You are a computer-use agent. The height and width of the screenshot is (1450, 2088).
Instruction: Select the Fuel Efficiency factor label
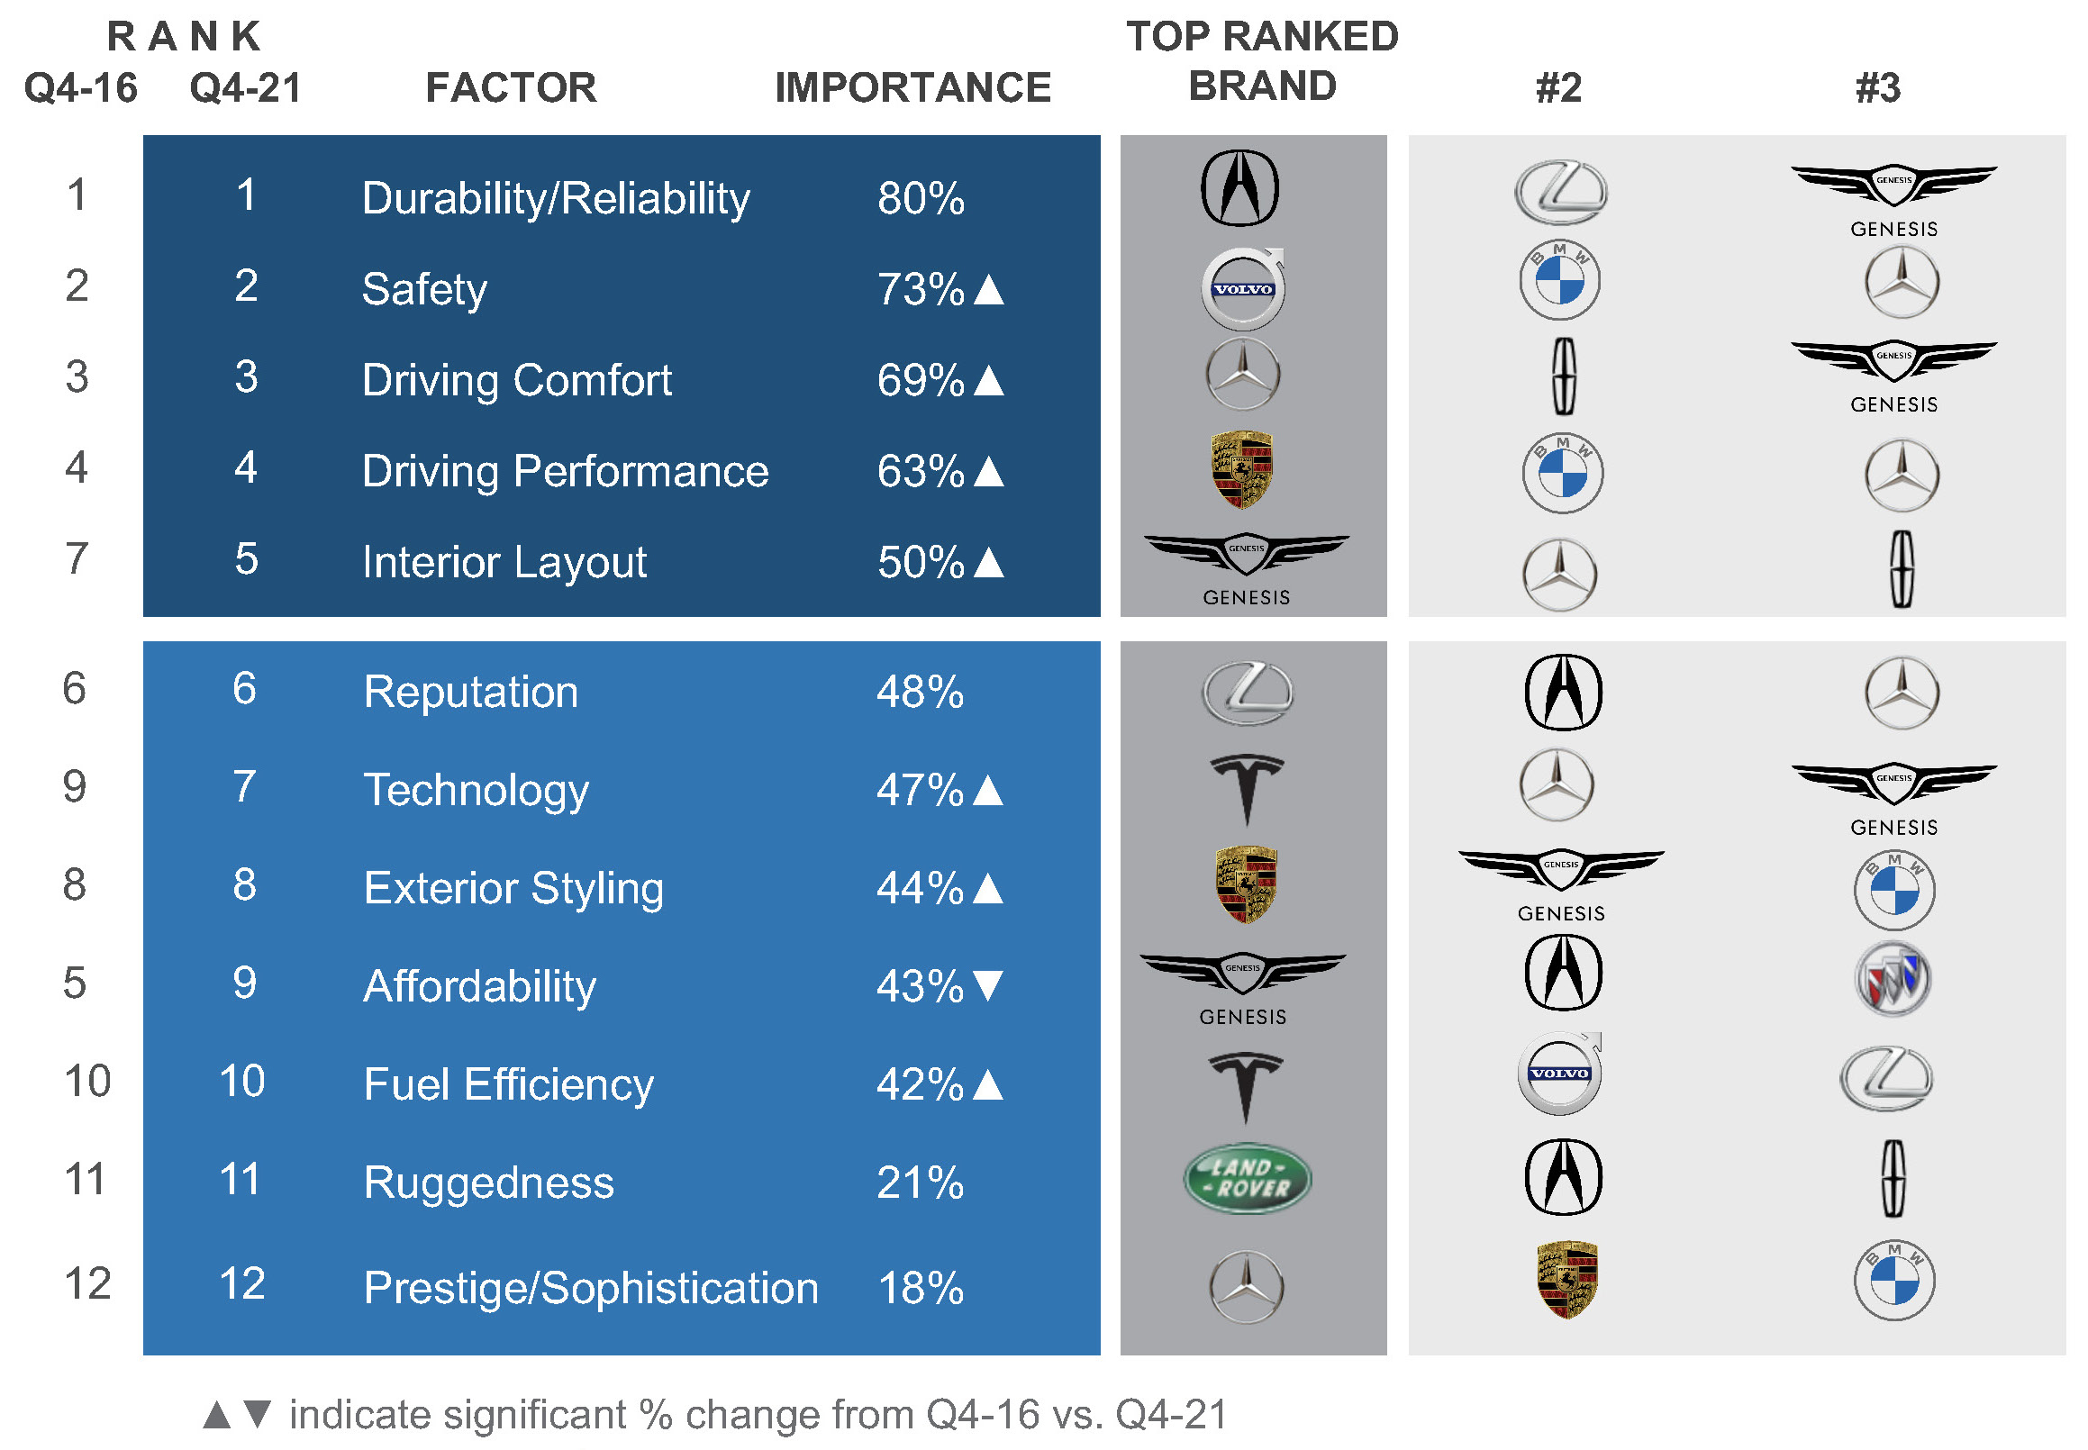(508, 1084)
